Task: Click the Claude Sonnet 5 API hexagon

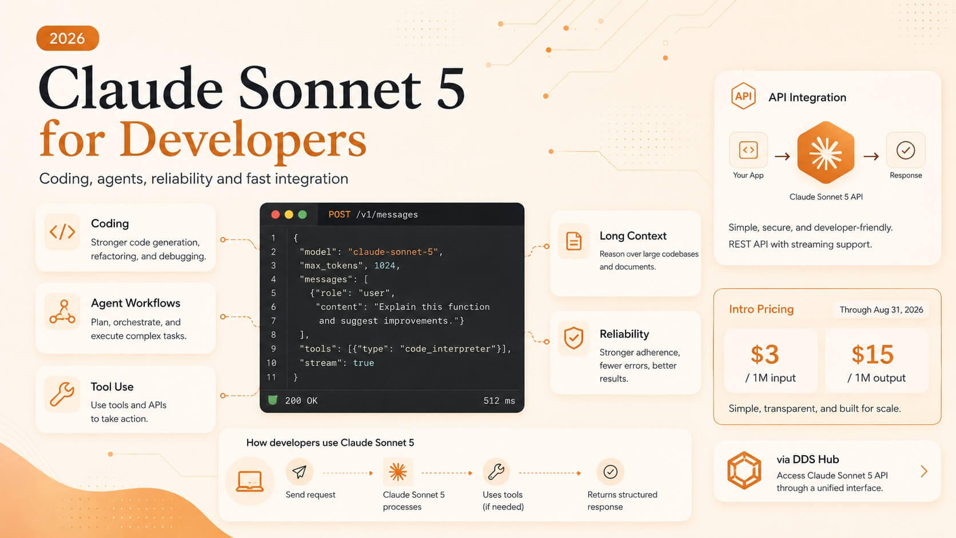Action: 826,153
